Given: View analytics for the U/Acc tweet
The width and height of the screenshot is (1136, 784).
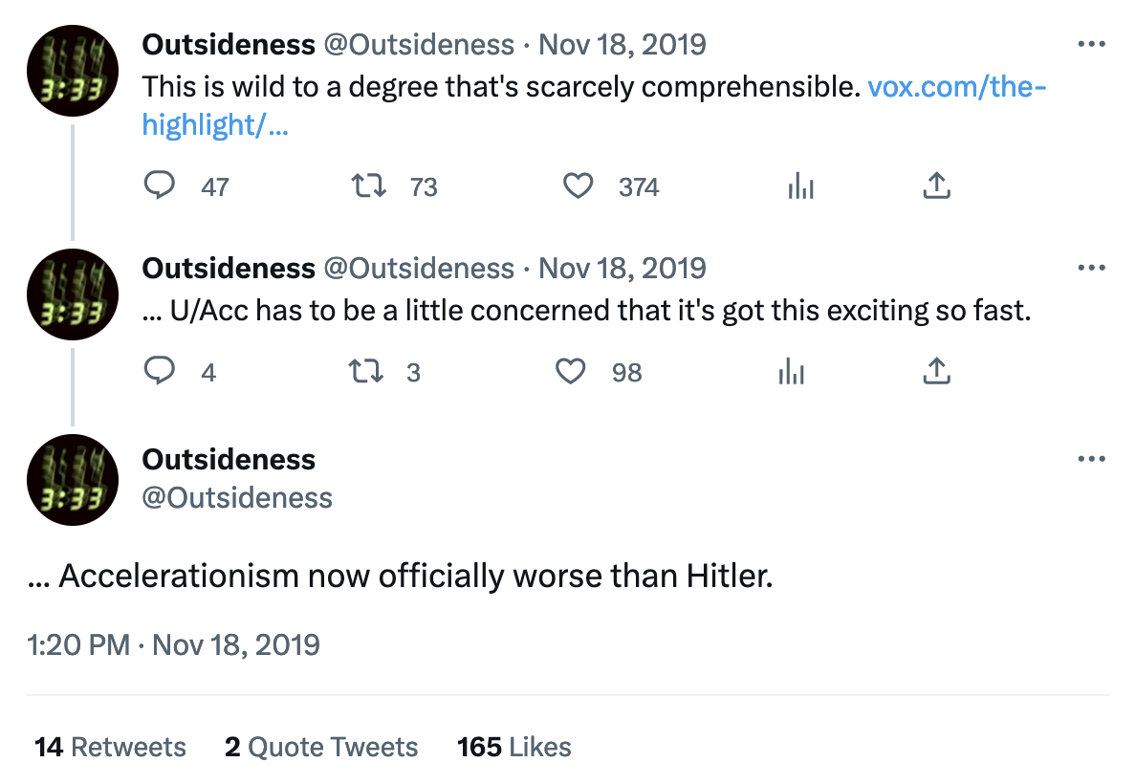Looking at the screenshot, I should point(791,371).
